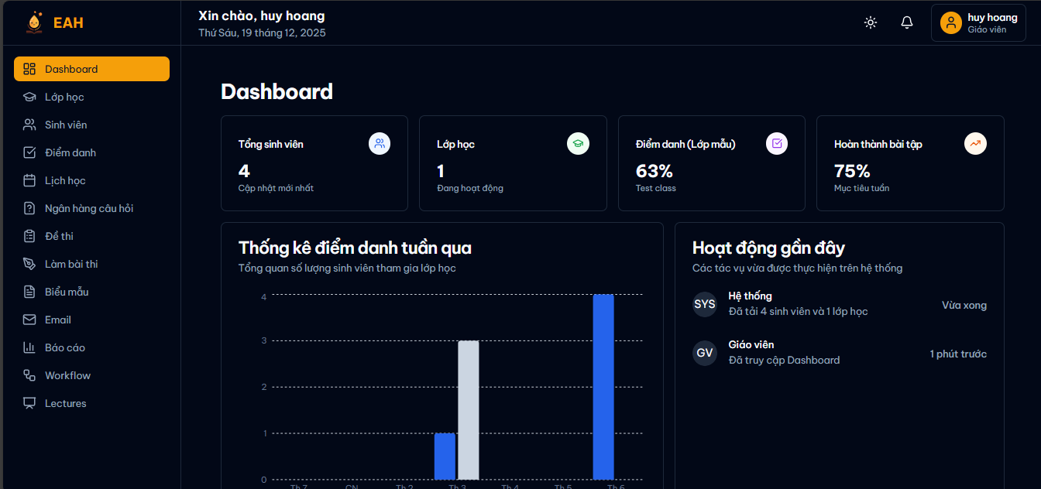The width and height of the screenshot is (1041, 489).
Task: Click the "1 phút trước" timestamp
Action: (x=958, y=354)
